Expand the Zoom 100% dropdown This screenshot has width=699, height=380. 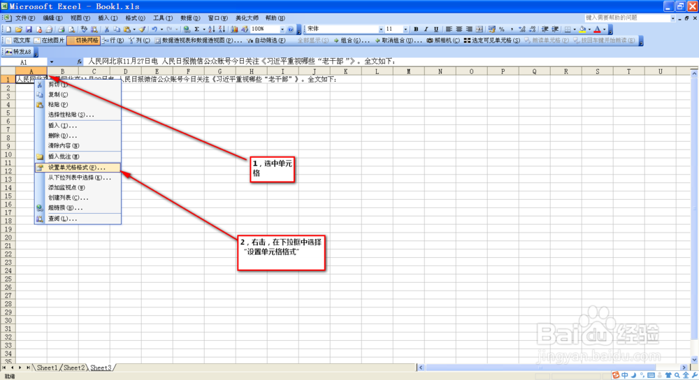(282, 29)
